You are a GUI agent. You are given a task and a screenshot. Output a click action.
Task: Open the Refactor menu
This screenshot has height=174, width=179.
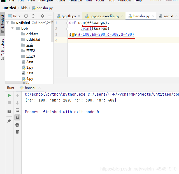(x=75, y=1)
